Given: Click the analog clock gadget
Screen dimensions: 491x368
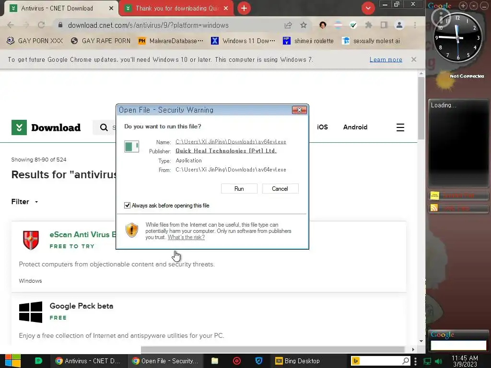Looking at the screenshot, I should coord(457,37).
